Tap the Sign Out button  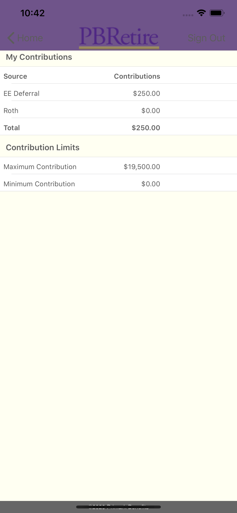(206, 38)
